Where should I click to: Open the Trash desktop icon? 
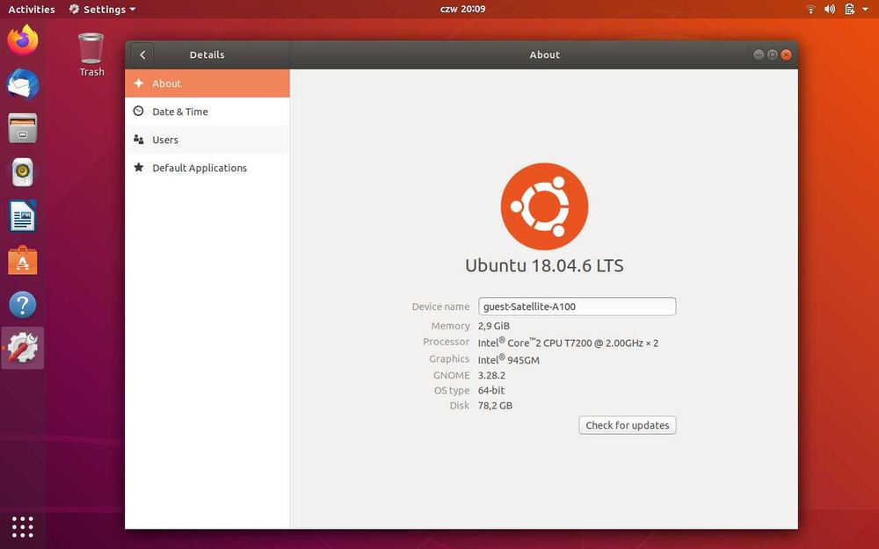point(91,54)
